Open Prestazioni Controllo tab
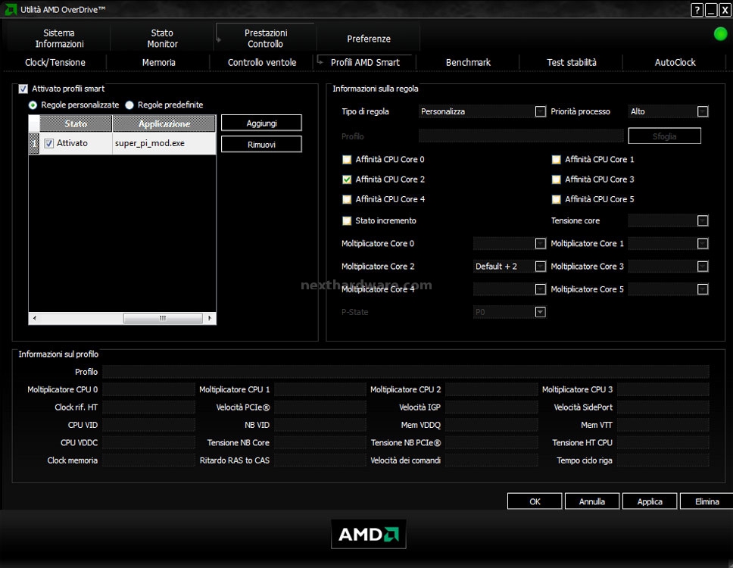 click(266, 39)
